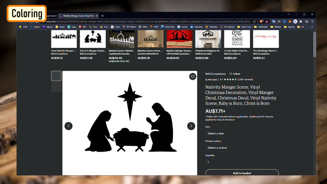This screenshot has height=184, width=327.
Task: Open the XMR bookmark
Action: click(154, 27)
